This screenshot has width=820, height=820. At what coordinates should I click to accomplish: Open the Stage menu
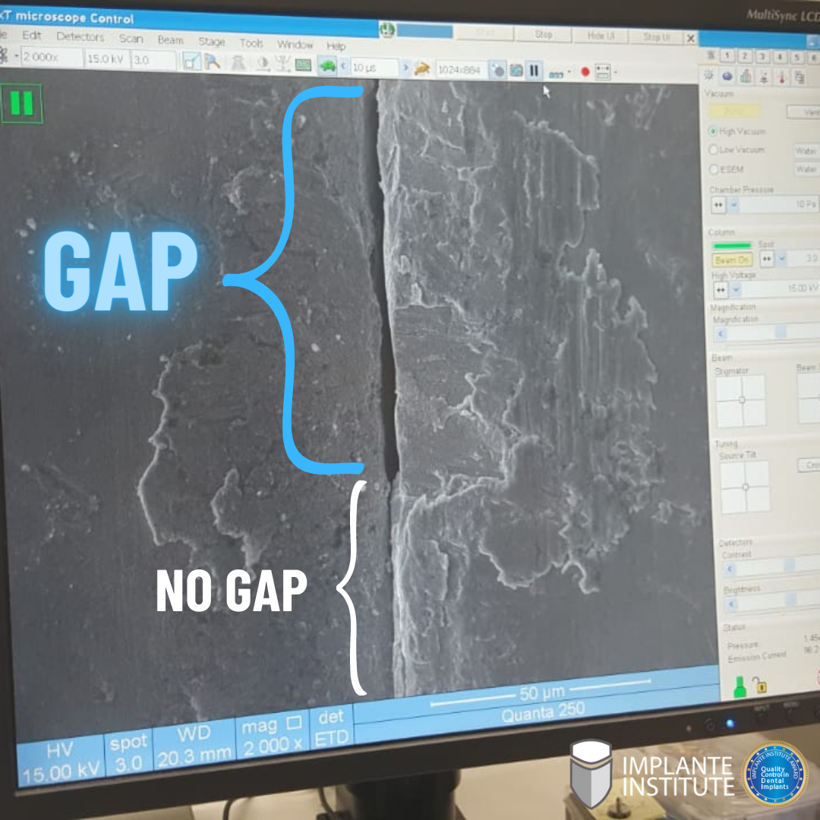click(x=212, y=42)
